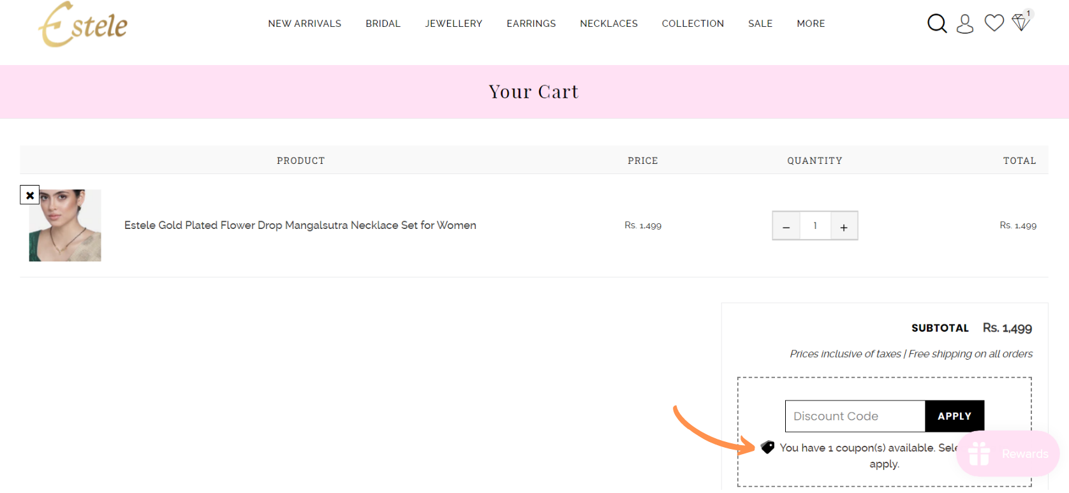The image size is (1069, 493).
Task: Open the Bridal menu
Action: tap(383, 24)
